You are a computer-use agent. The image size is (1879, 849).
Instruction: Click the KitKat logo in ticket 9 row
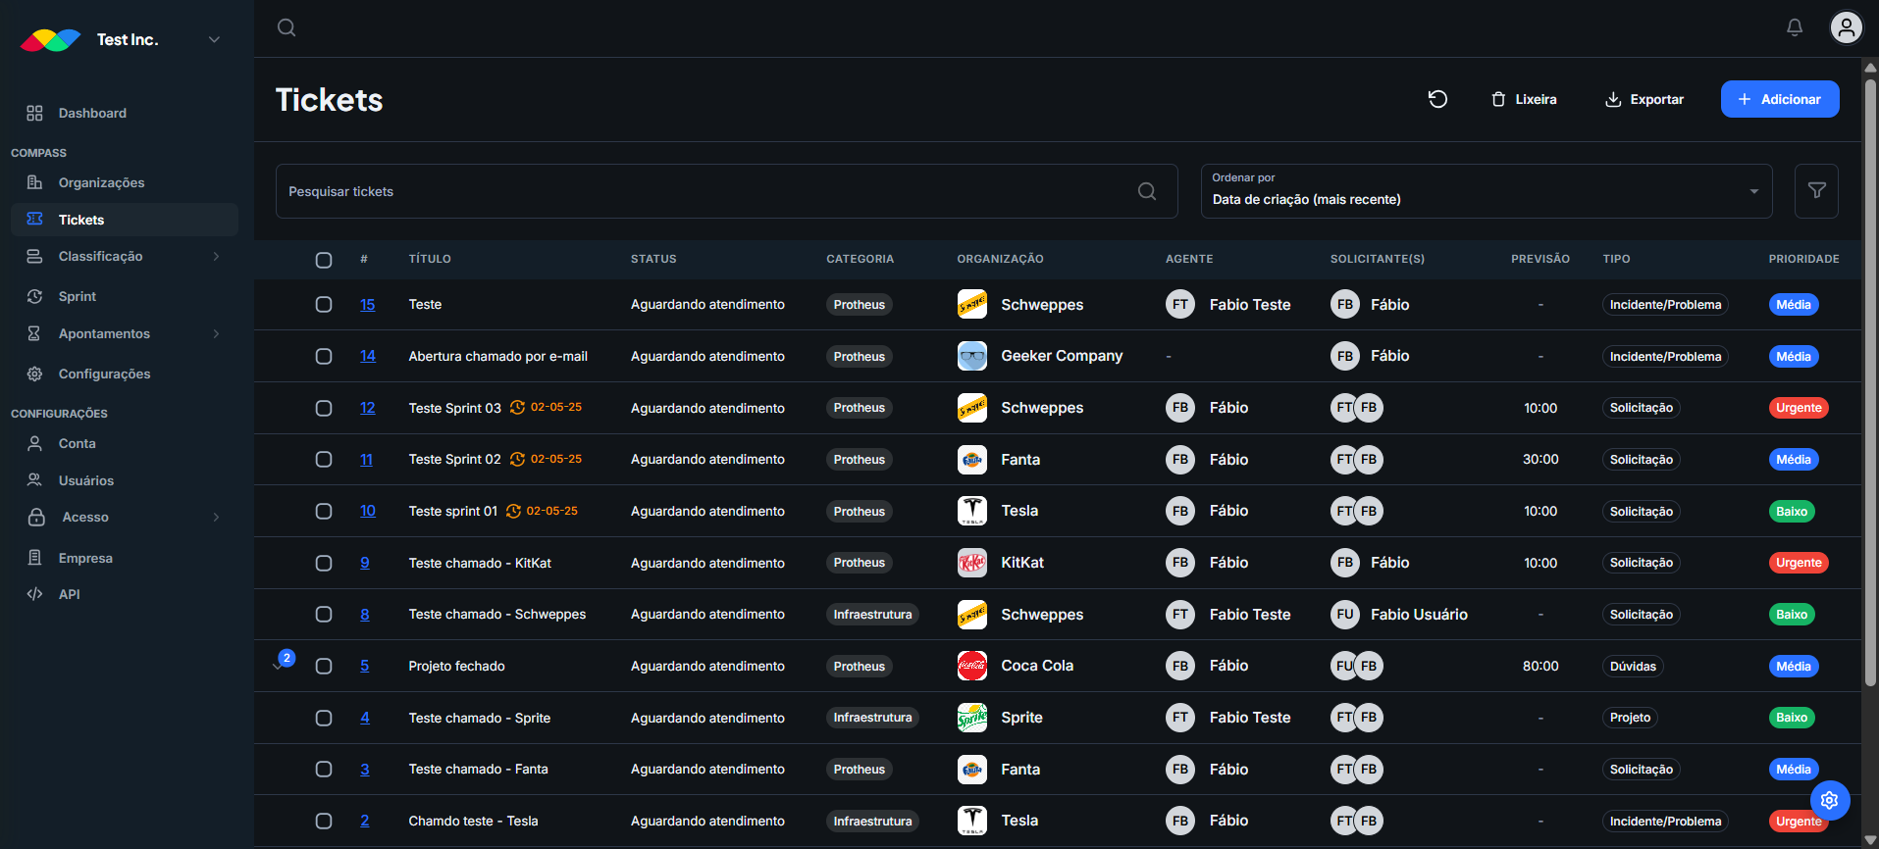pos(972,563)
